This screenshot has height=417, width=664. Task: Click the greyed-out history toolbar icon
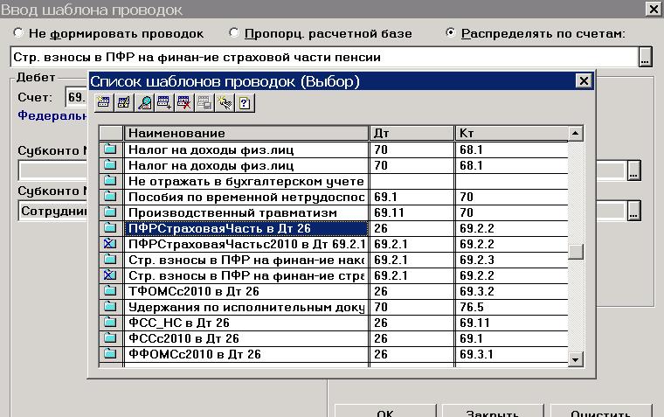click(204, 102)
